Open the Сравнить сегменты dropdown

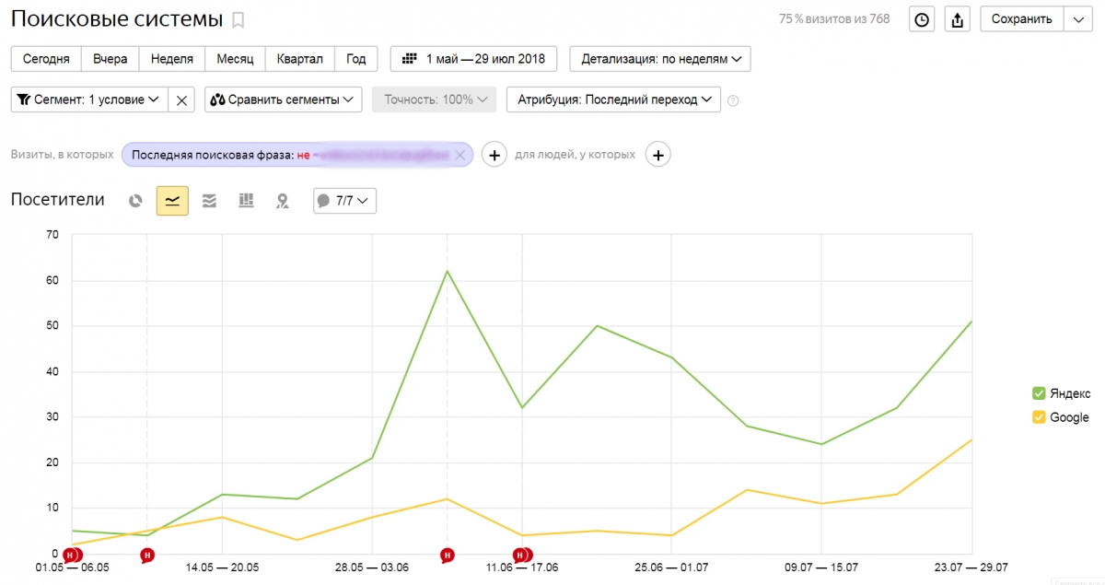283,99
